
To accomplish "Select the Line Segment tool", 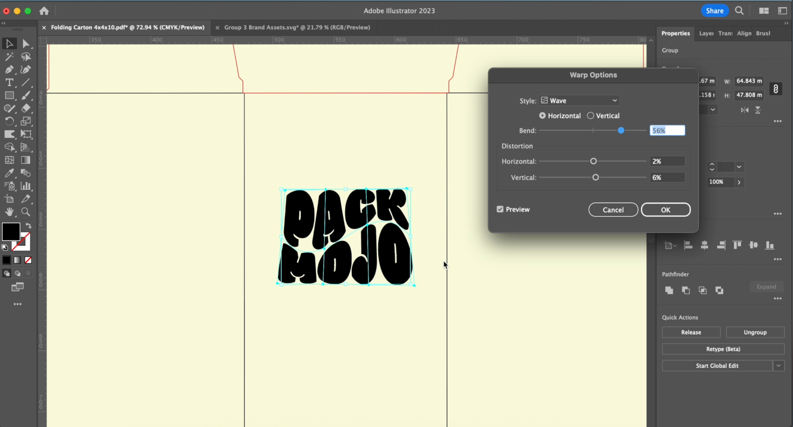I will click(x=26, y=83).
